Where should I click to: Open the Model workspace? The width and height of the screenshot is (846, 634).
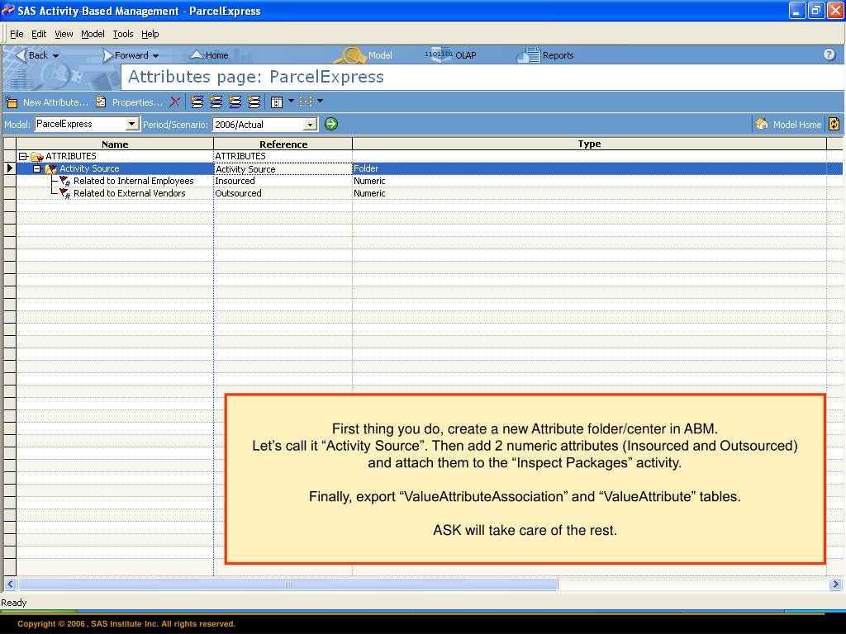pyautogui.click(x=364, y=54)
